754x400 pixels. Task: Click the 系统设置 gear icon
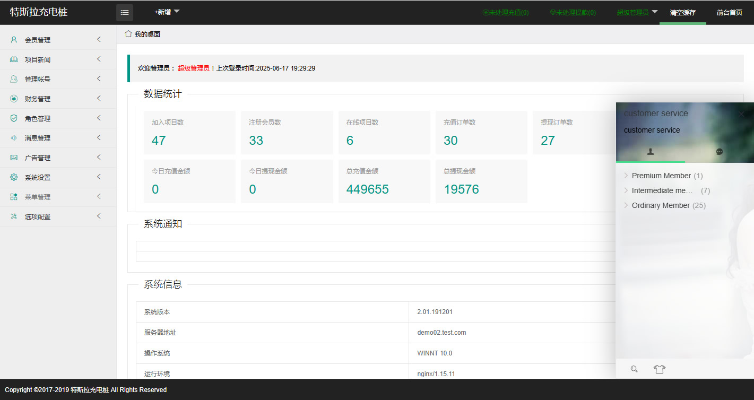14,177
